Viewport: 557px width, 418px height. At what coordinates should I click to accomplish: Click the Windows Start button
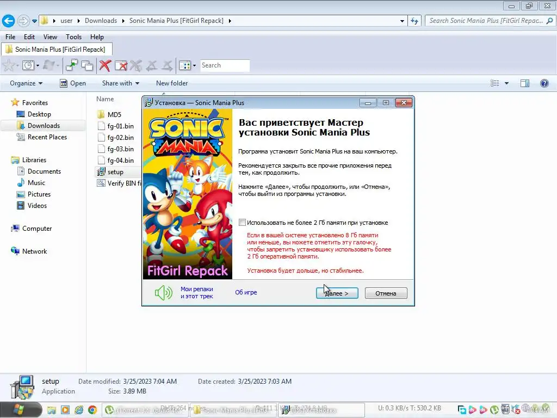[18, 410]
